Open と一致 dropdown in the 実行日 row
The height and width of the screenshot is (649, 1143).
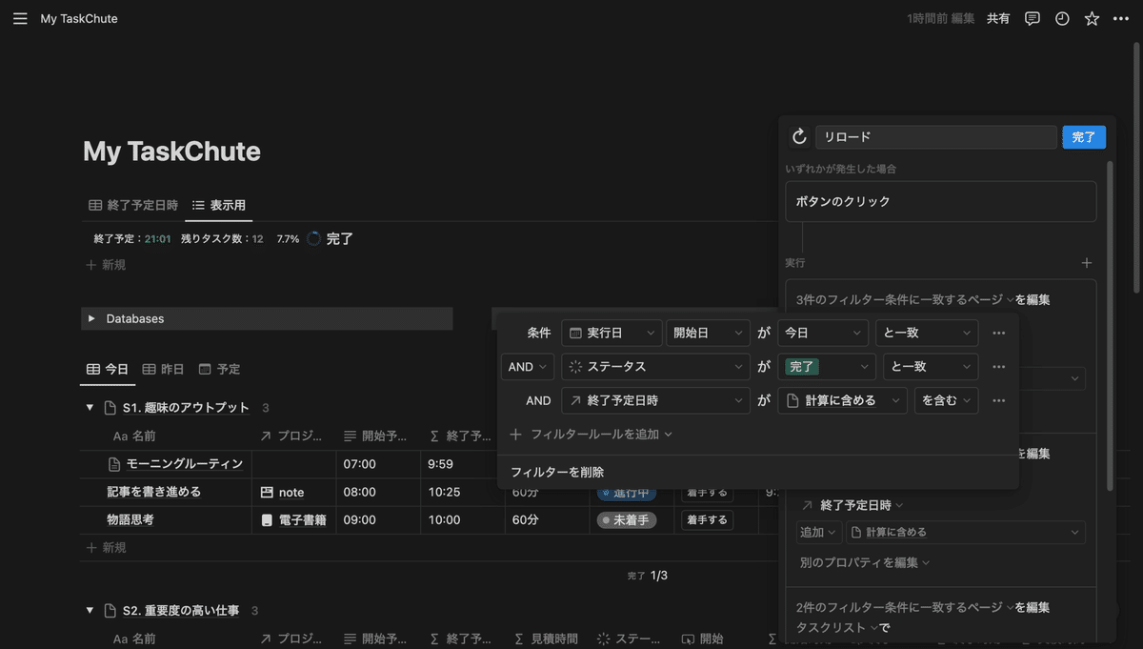click(x=927, y=333)
